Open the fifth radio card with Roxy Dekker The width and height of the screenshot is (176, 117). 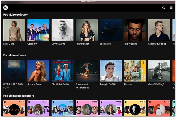(111, 108)
